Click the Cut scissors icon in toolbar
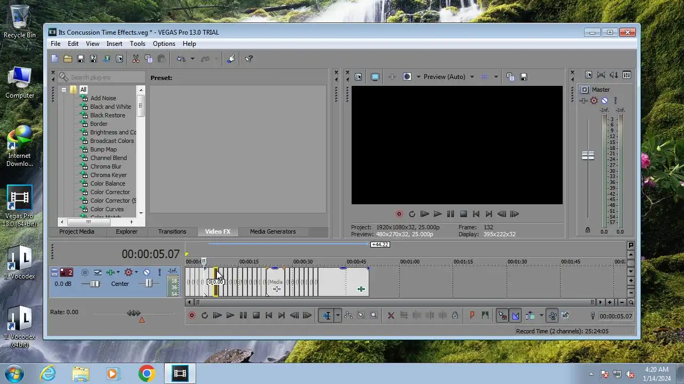 [x=136, y=59]
